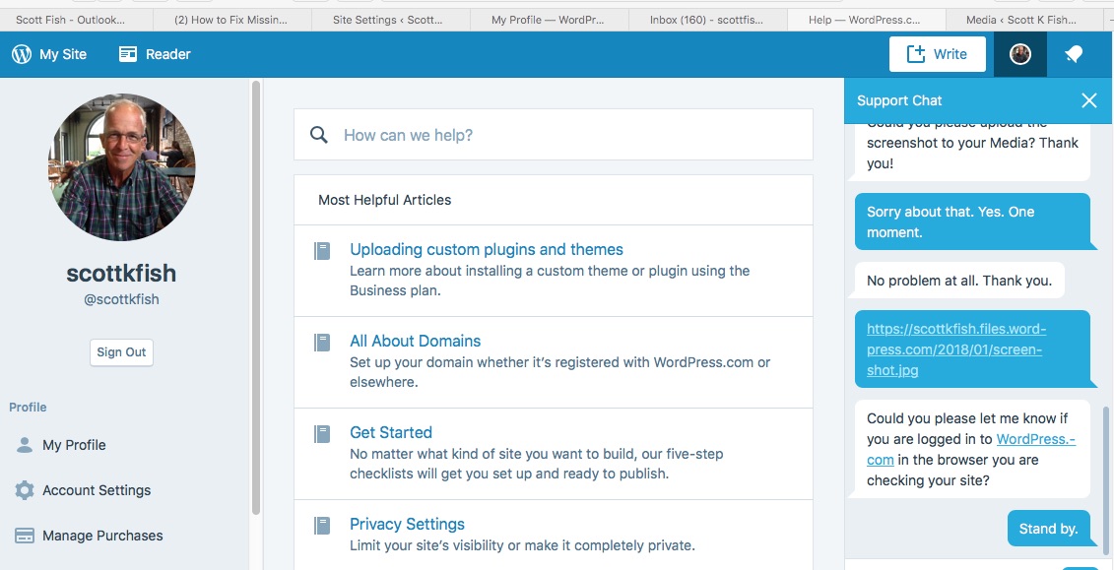Open the Get Started article

click(x=391, y=432)
